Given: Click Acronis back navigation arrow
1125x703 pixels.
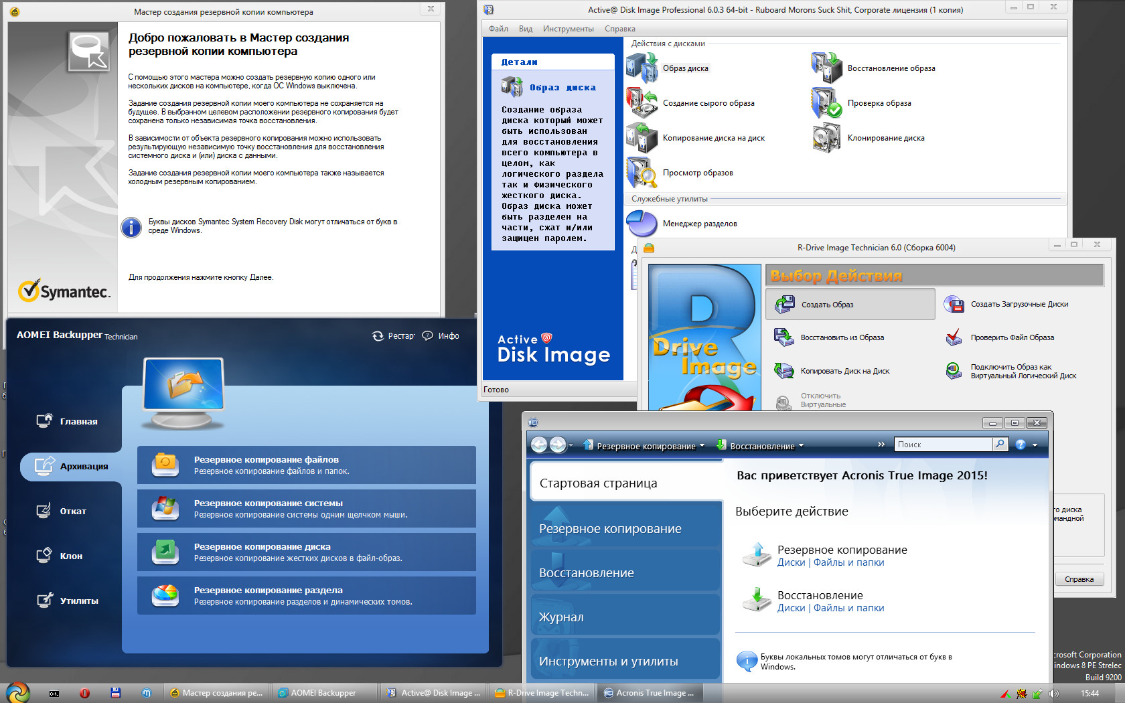Looking at the screenshot, I should coord(539,445).
